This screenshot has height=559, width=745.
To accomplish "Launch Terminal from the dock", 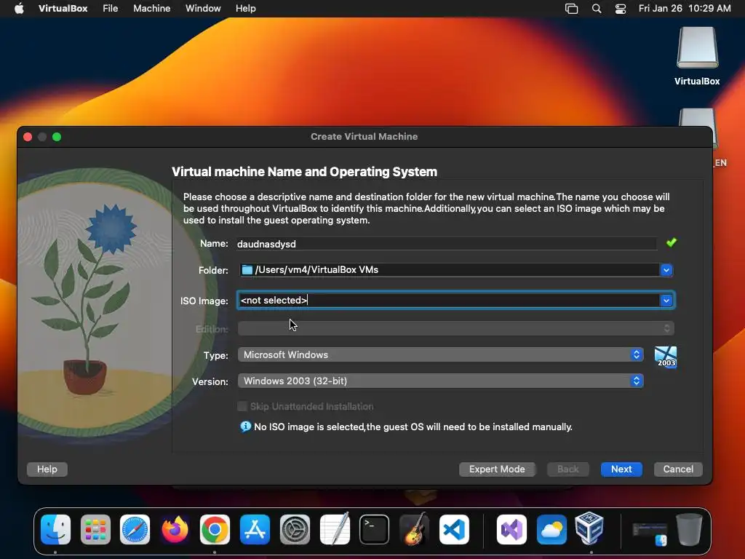I will tap(375, 529).
